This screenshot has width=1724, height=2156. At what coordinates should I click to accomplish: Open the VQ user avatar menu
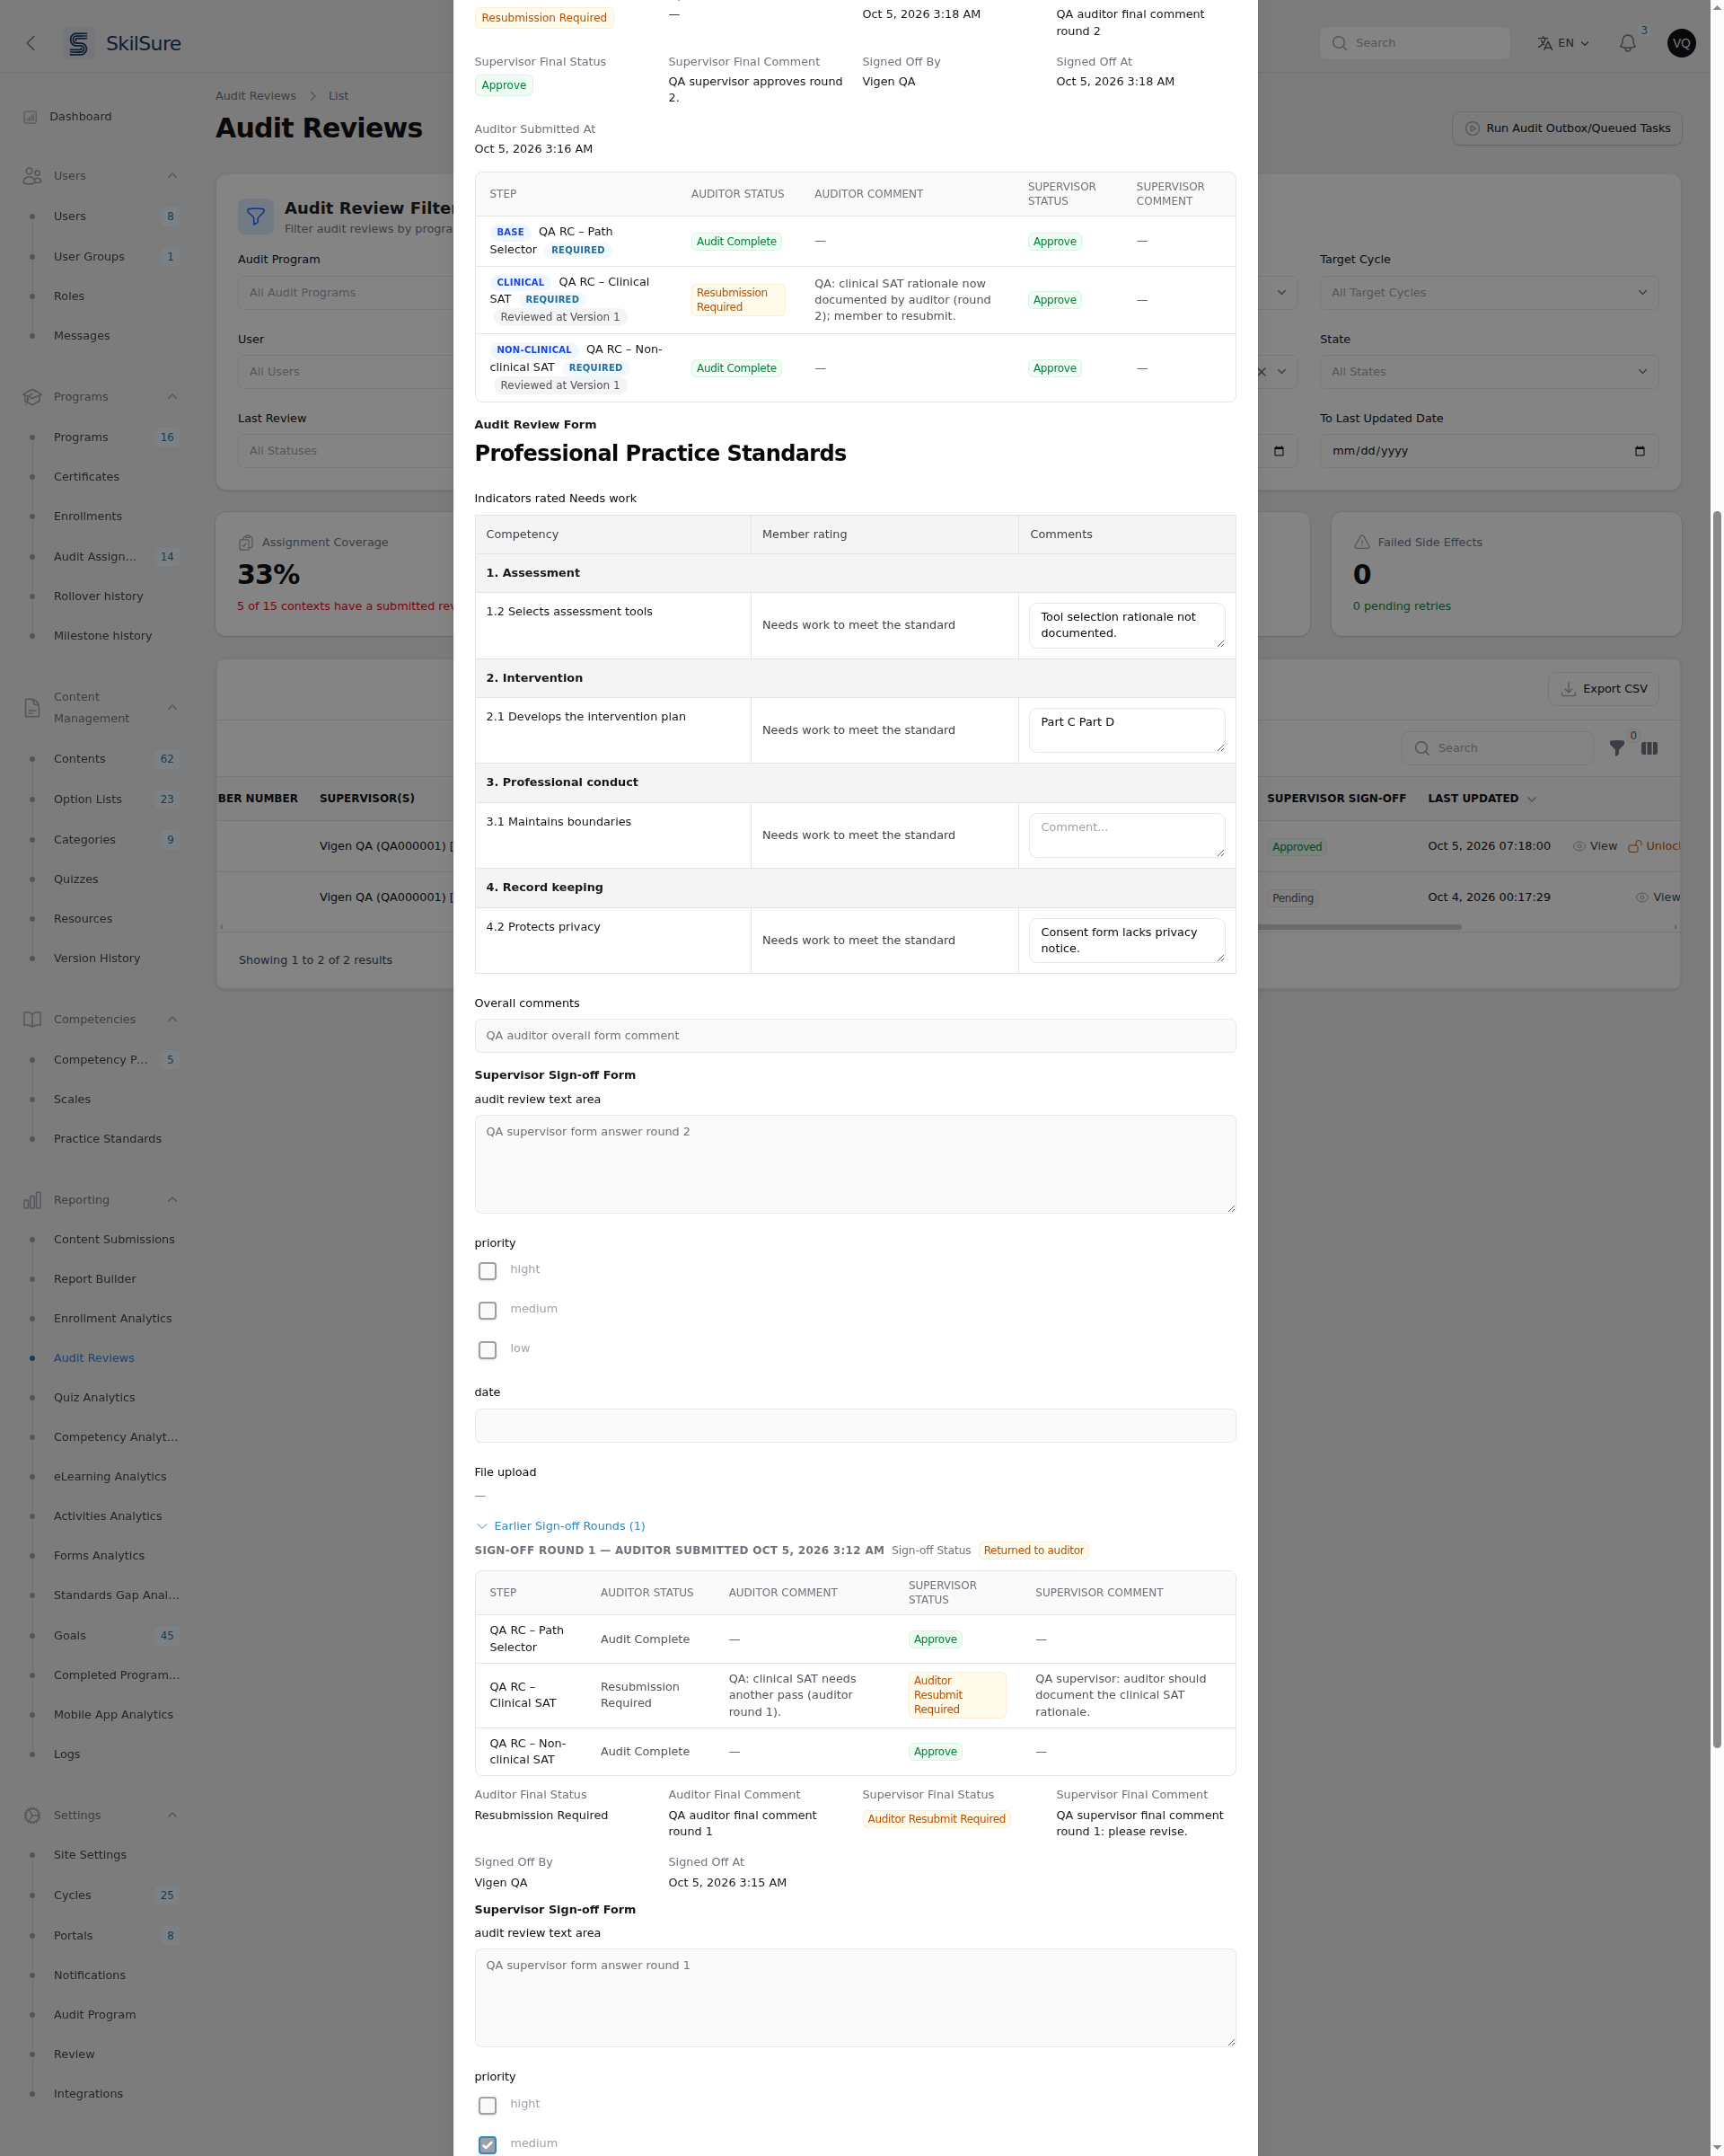1681,43
